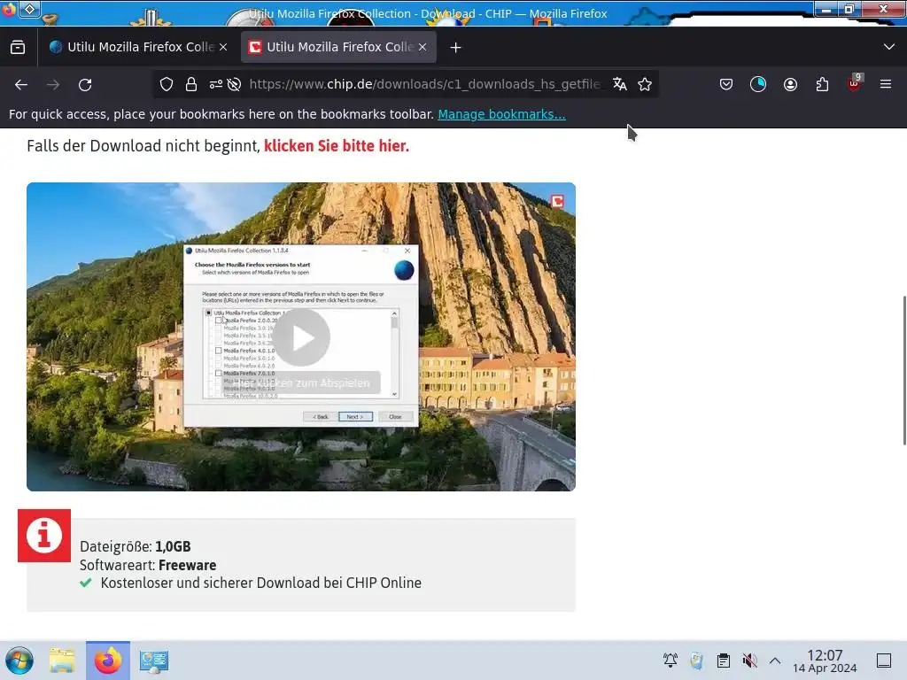Viewport: 907px width, 680px height.
Task: Open notifications bell in tray
Action: point(671,661)
